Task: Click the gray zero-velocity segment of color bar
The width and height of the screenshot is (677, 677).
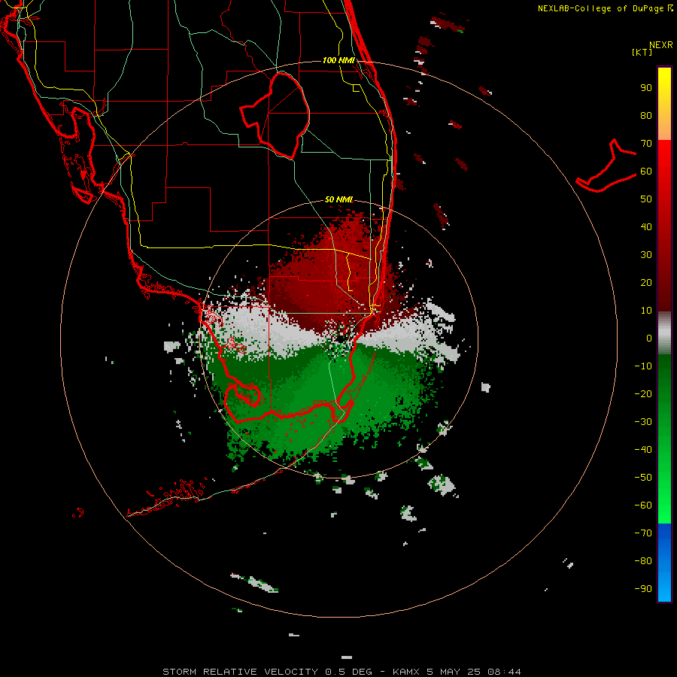Action: [664, 333]
